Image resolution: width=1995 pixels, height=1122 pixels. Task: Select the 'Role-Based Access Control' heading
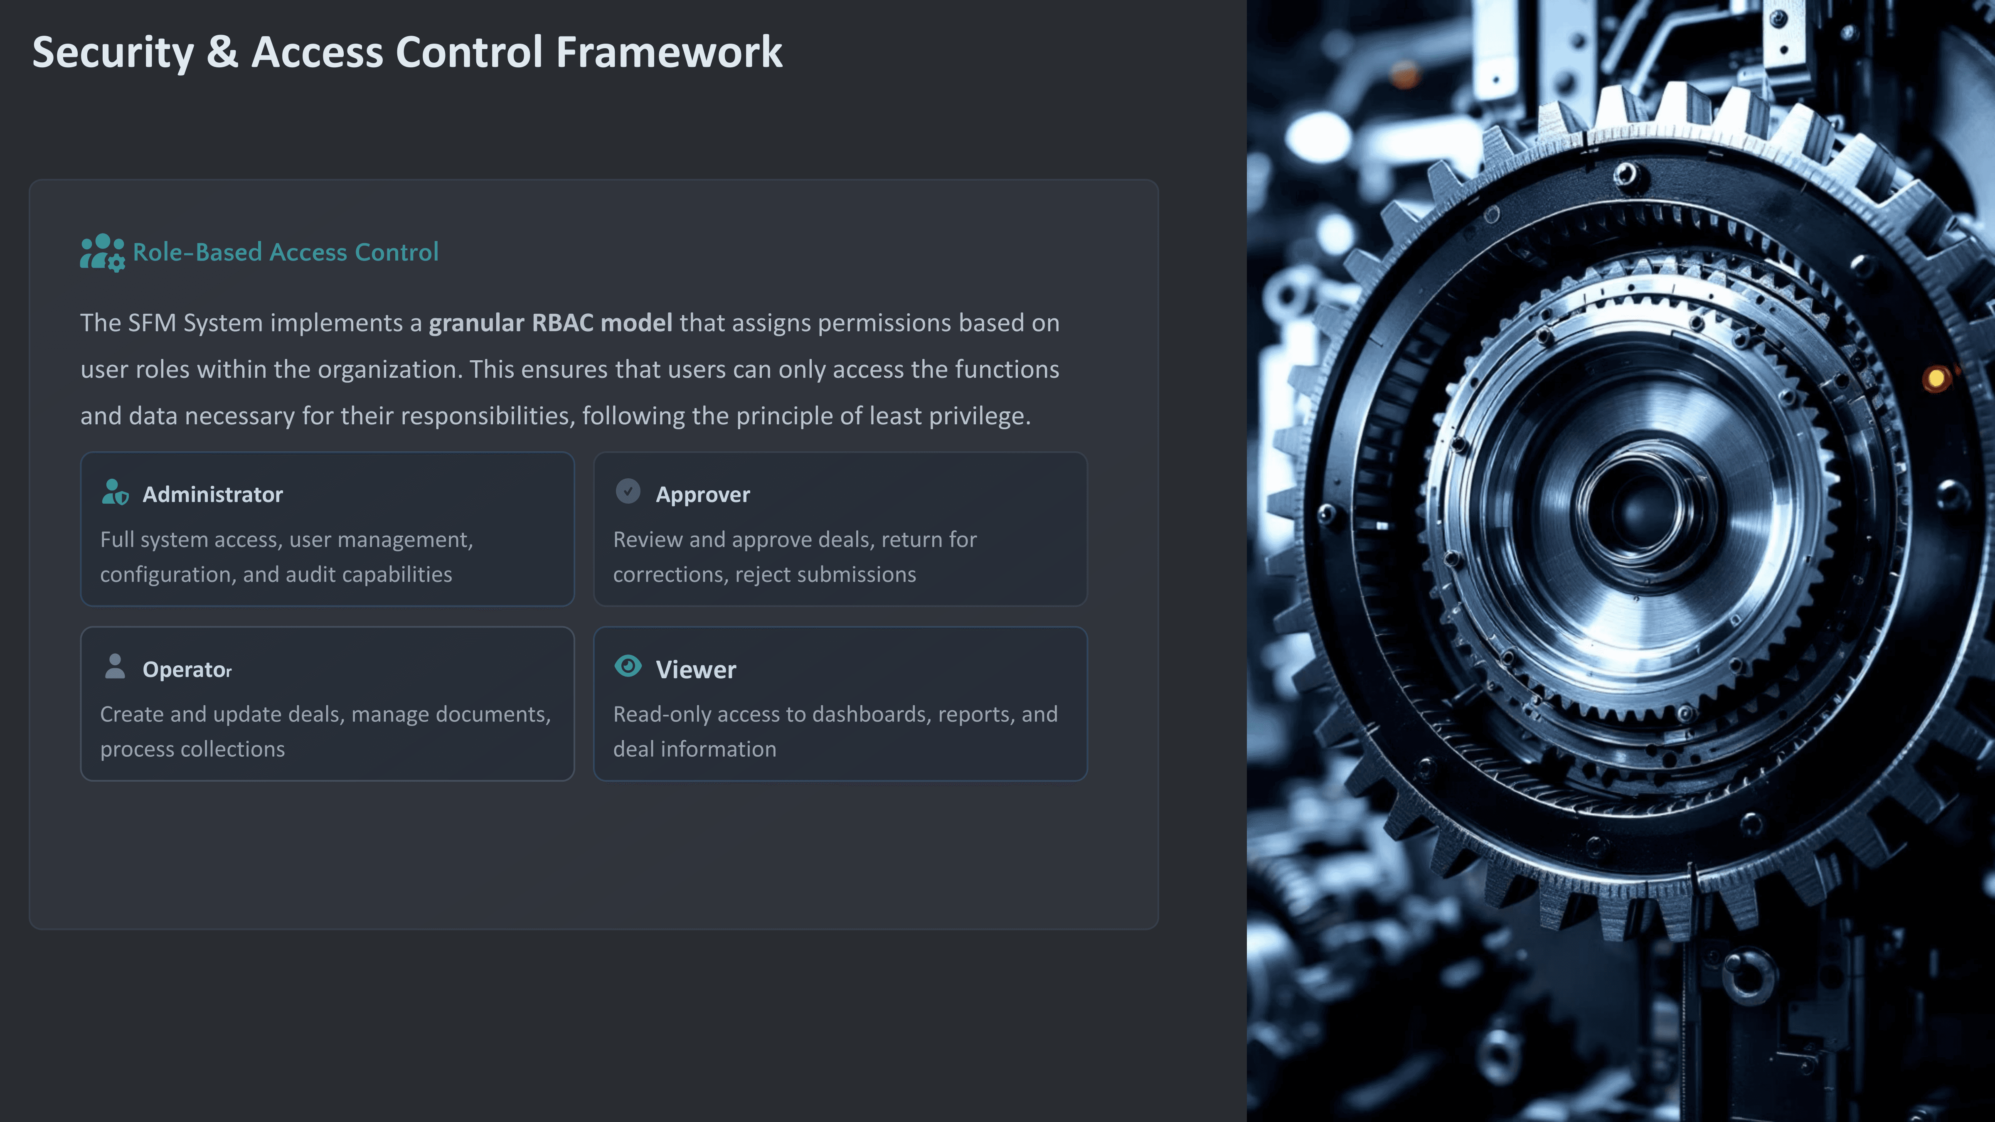point(285,252)
